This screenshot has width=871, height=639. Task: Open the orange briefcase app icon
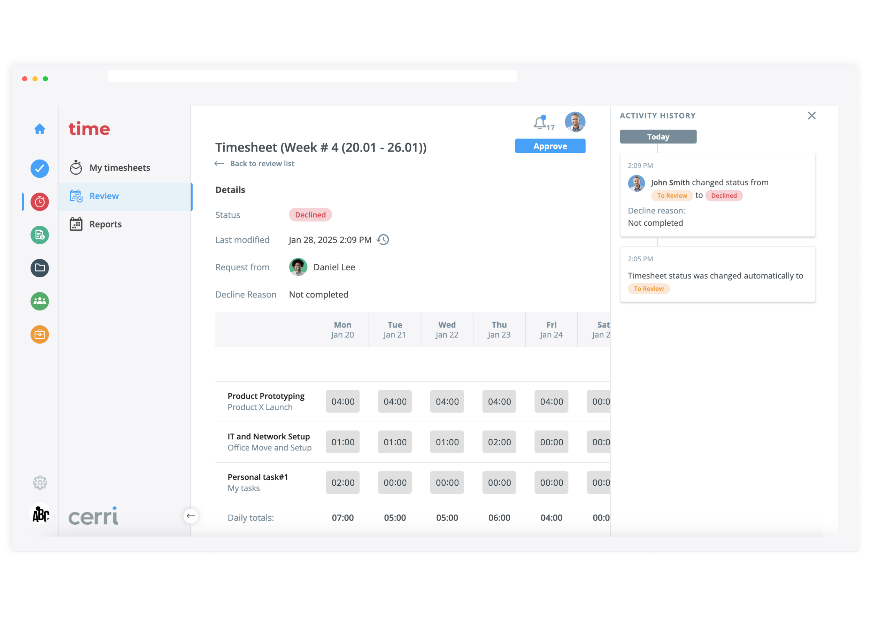40,334
